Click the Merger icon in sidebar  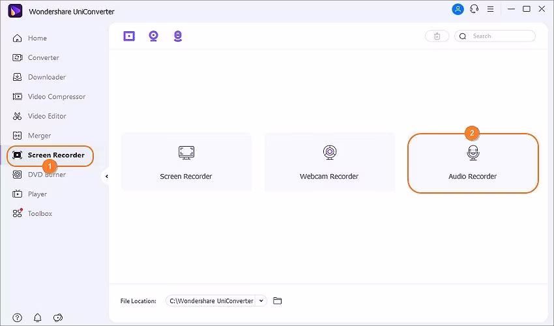[17, 136]
